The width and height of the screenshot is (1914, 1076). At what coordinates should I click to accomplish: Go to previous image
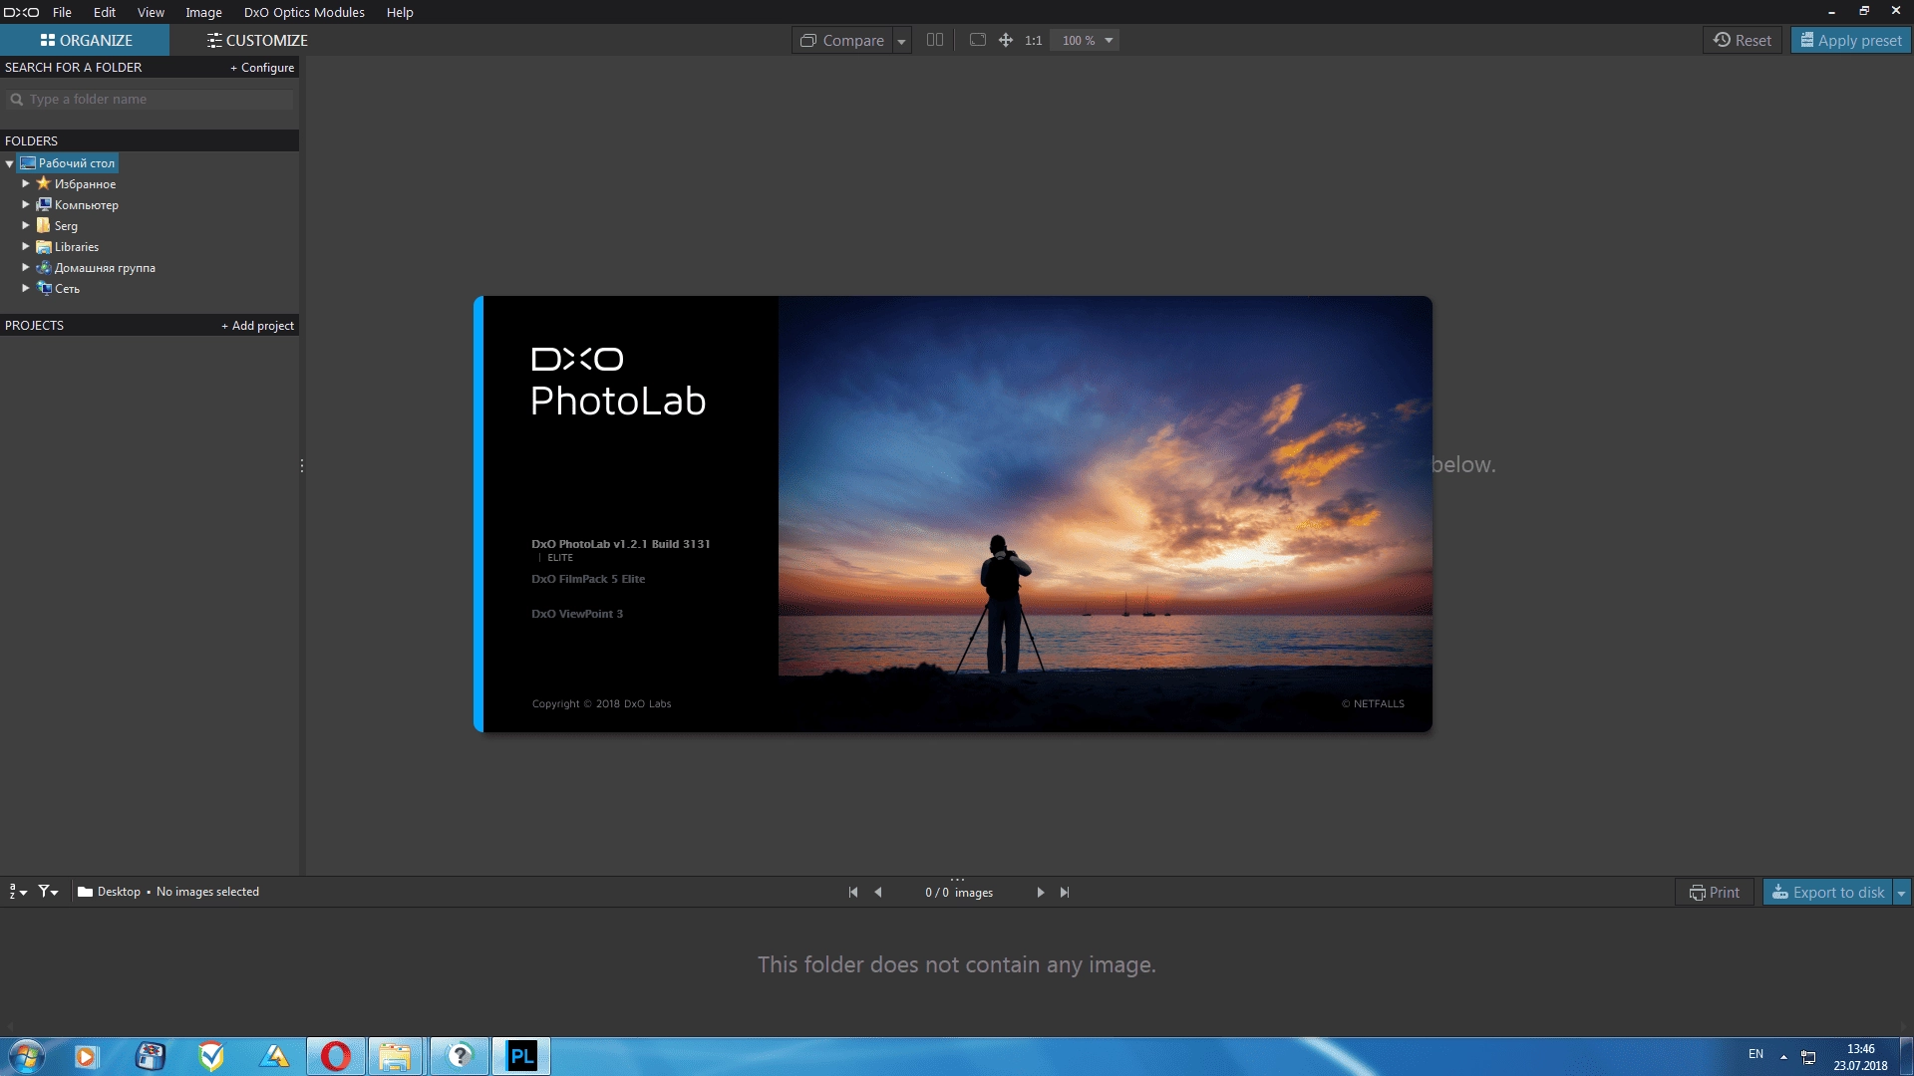coord(878,893)
